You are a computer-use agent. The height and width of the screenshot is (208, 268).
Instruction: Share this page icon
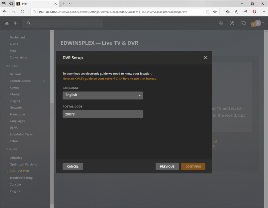[x=245, y=12]
